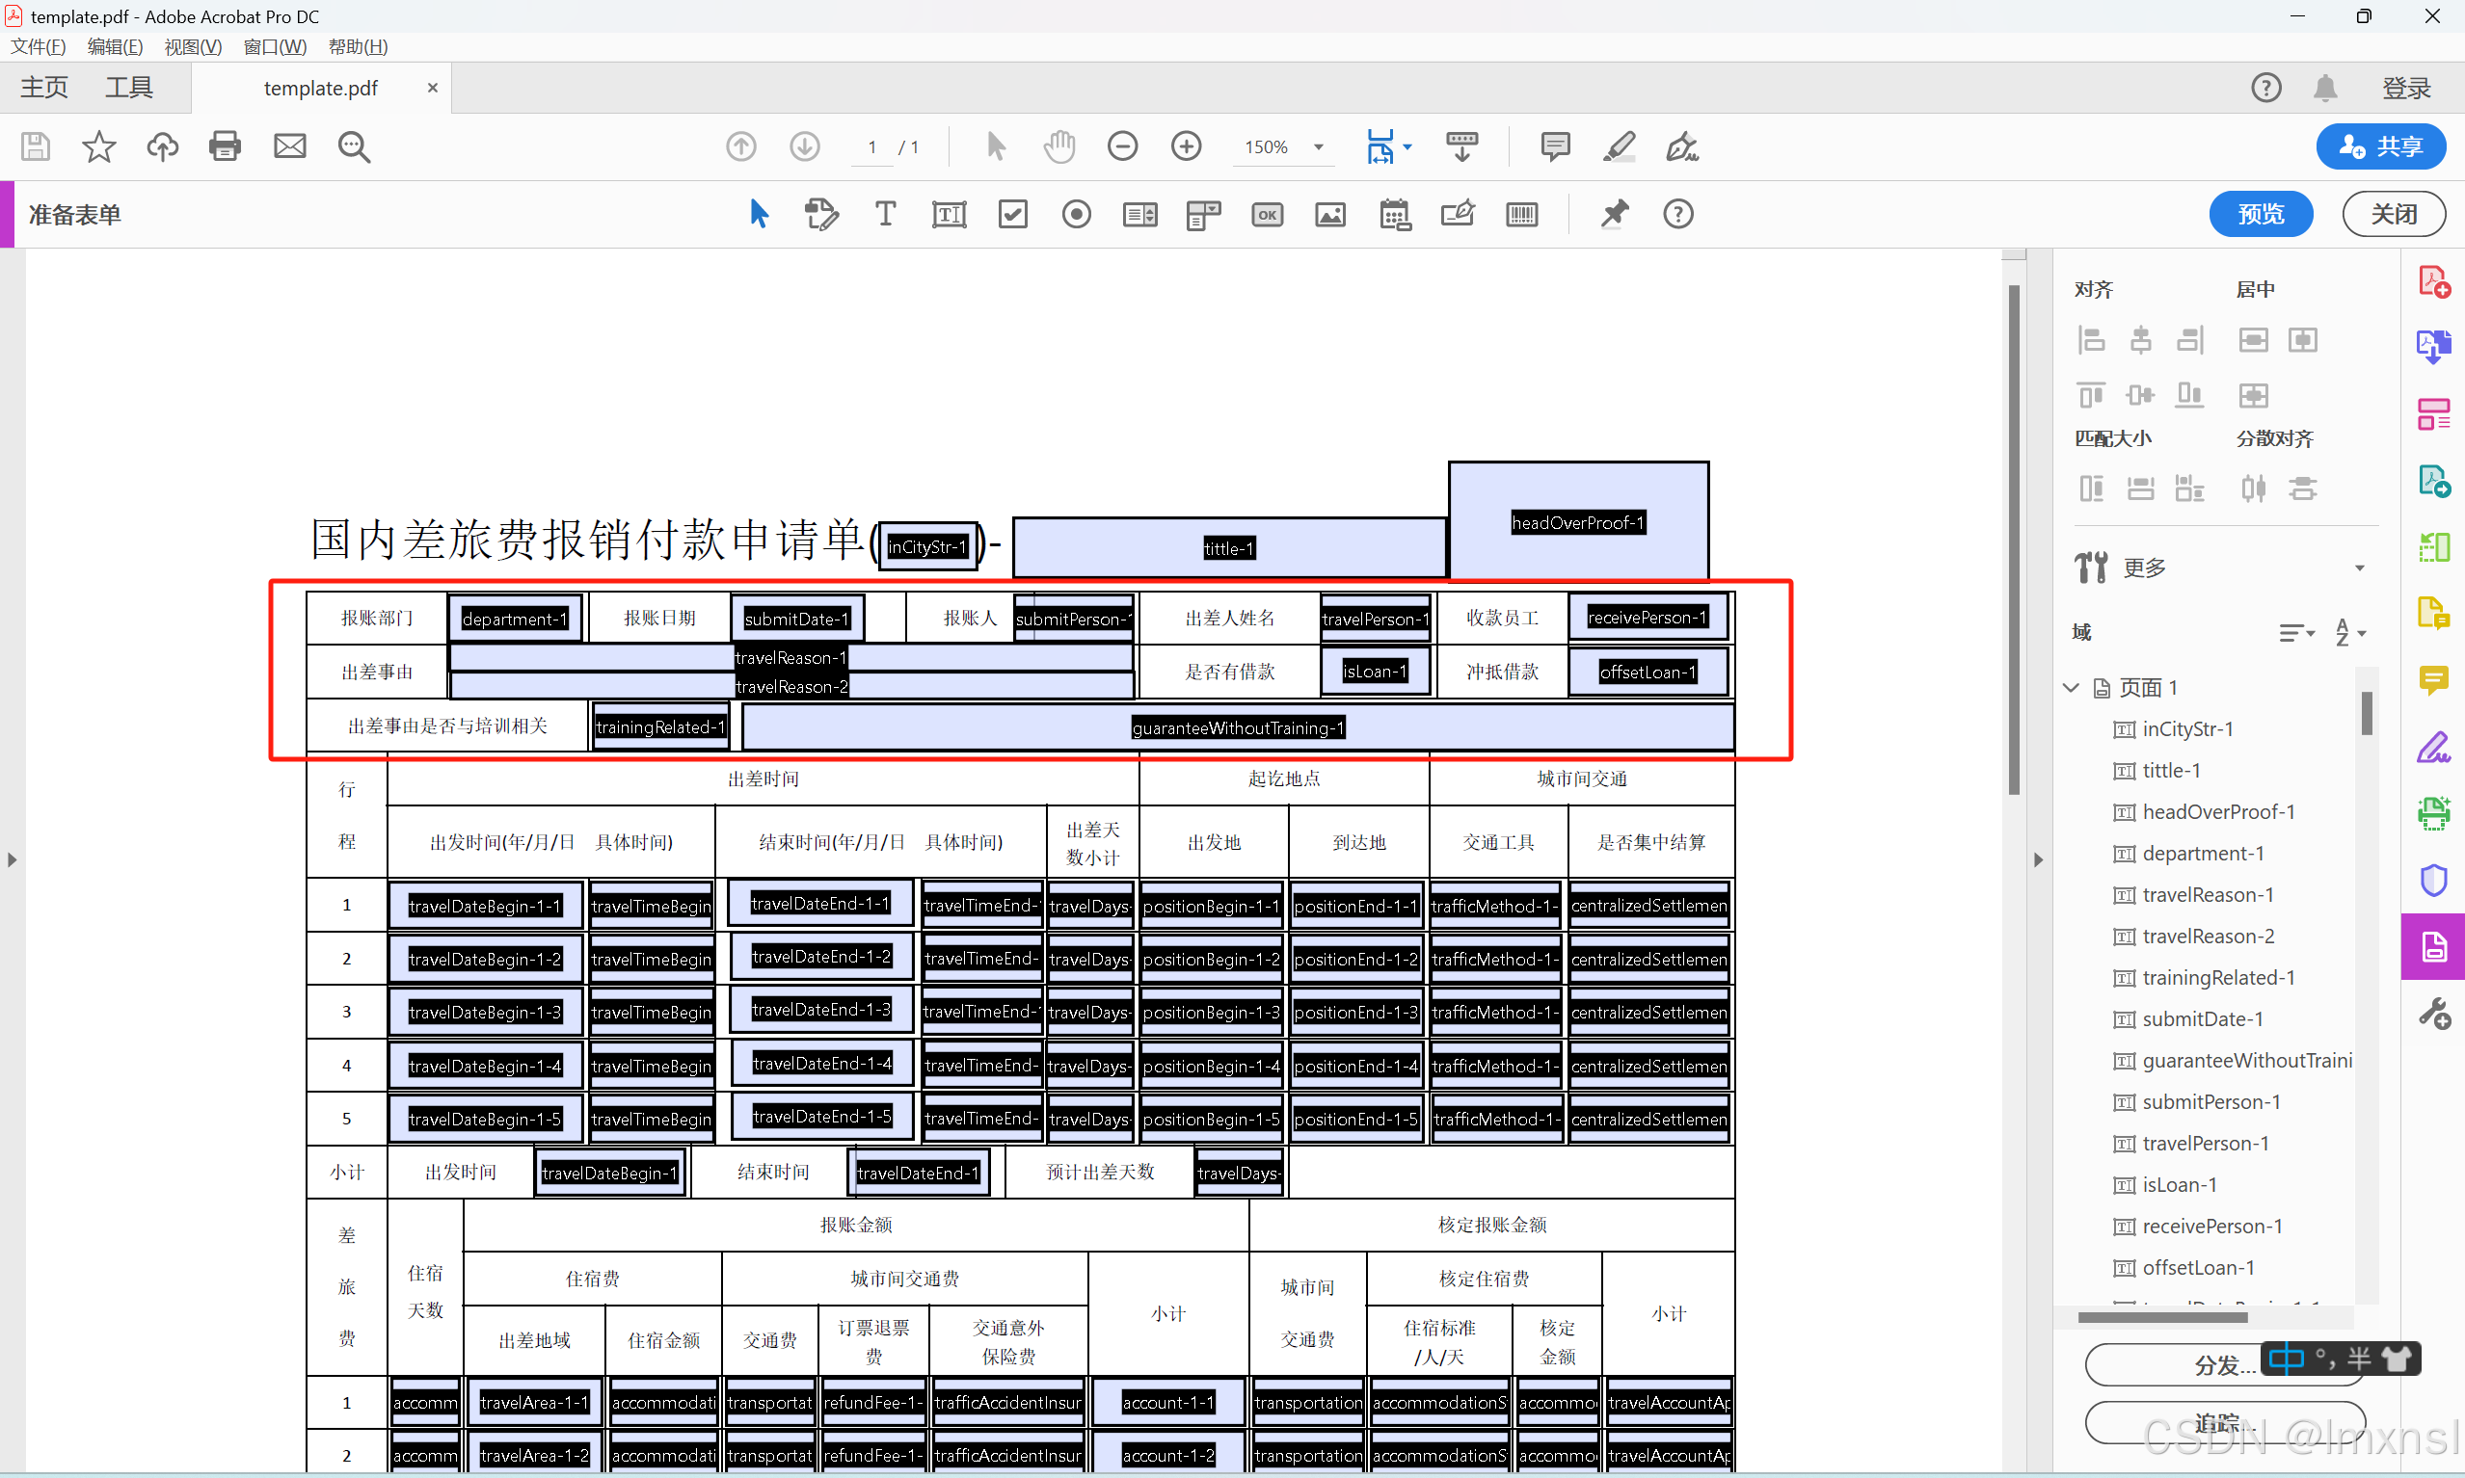
Task: Open the zoom level 150% dropdown
Action: pyautogui.click(x=1318, y=147)
